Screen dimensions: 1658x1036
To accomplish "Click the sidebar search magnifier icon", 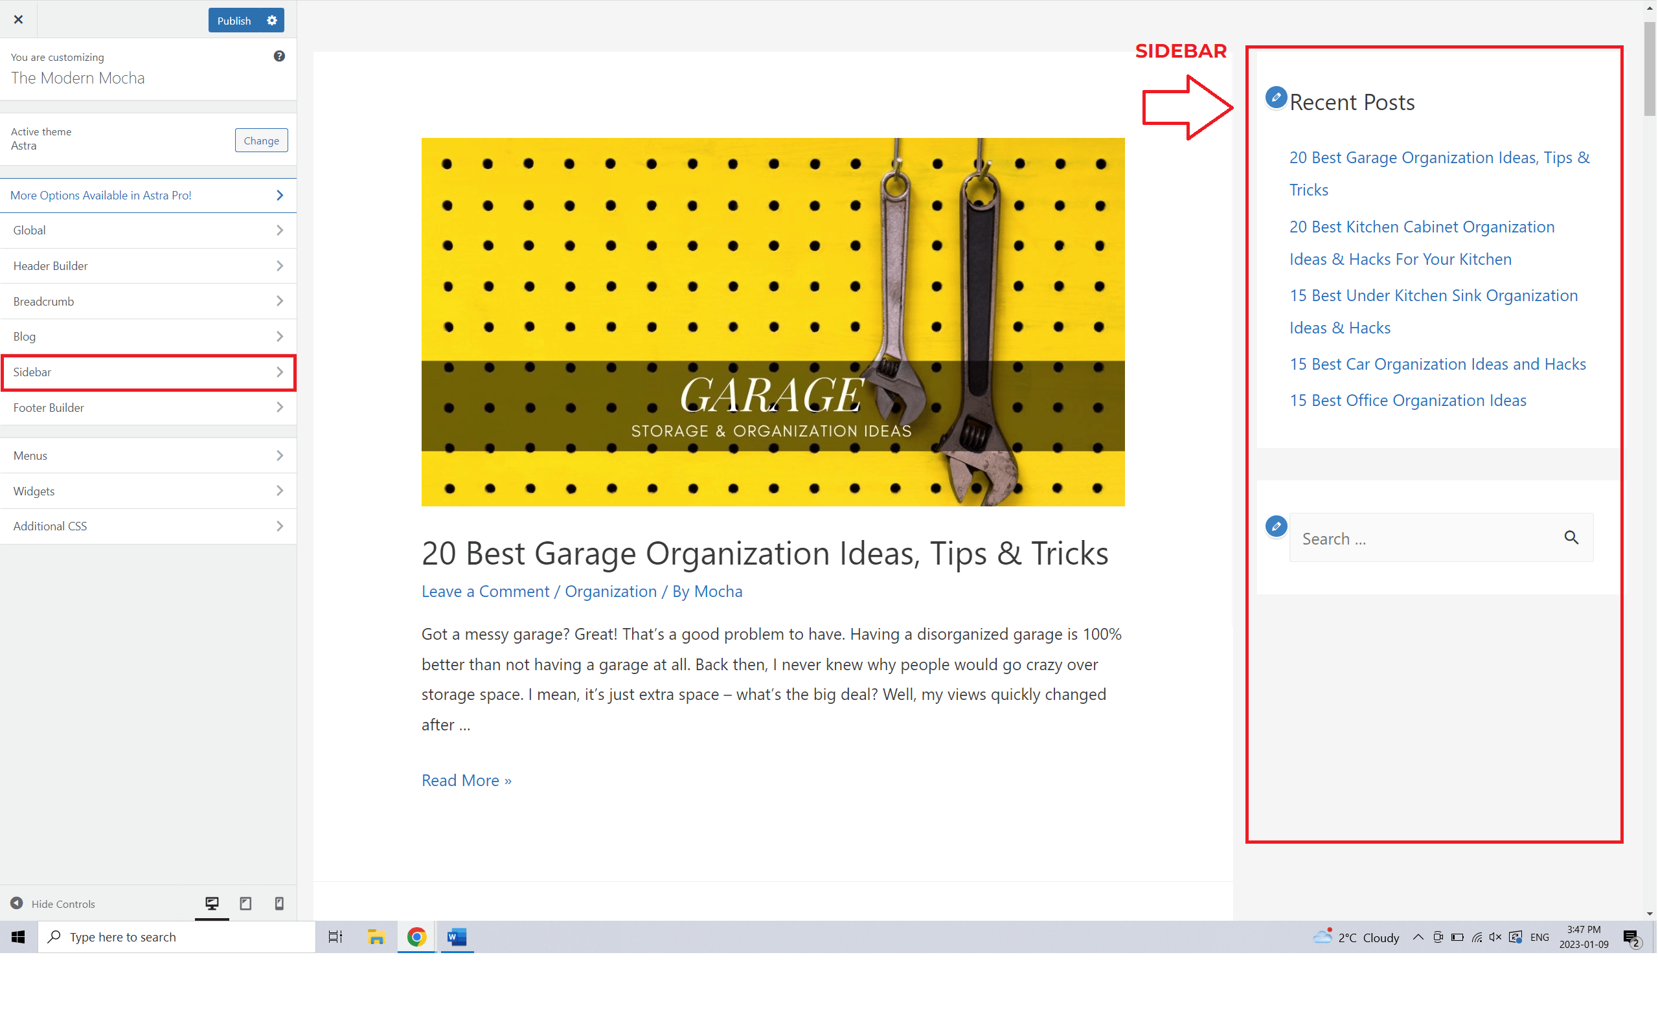I will [1571, 538].
